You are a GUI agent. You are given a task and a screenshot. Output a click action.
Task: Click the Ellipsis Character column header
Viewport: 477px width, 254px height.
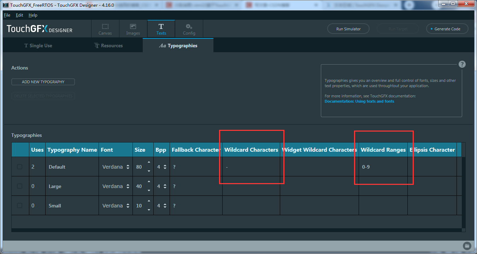tap(432, 150)
